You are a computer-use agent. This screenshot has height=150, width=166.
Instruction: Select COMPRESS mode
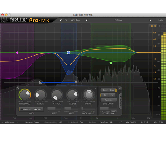(25, 109)
